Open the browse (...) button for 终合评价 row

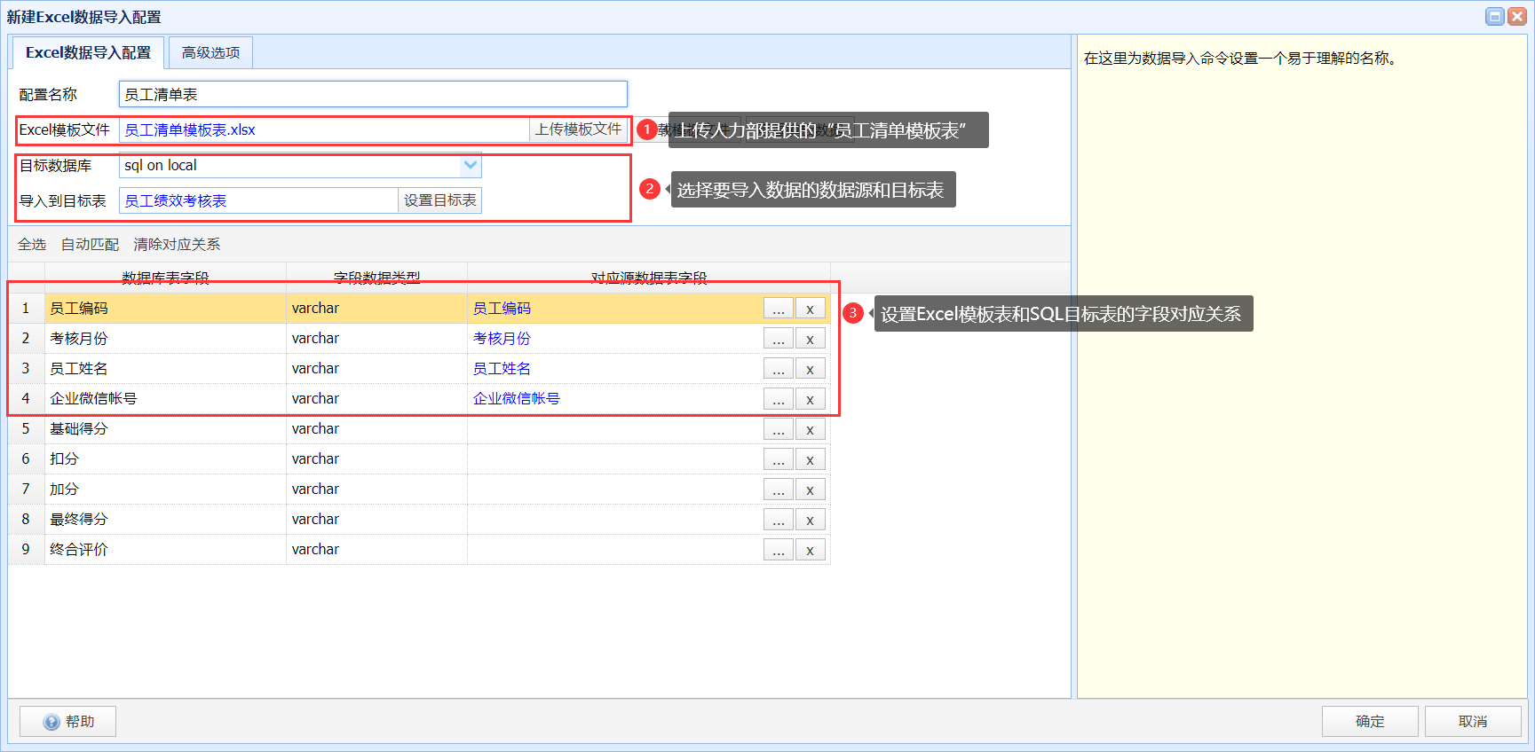pyautogui.click(x=779, y=550)
